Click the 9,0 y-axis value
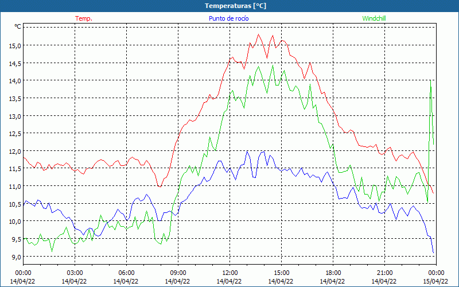Screen dimensions: 459x287 [17, 257]
